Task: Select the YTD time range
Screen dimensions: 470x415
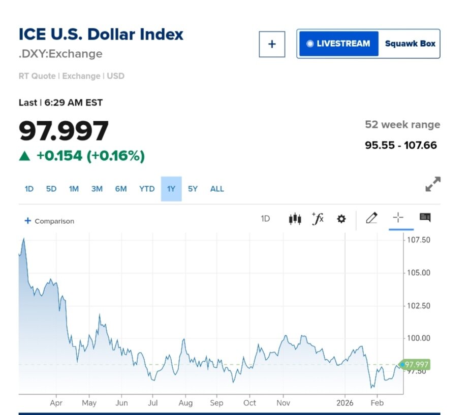Action: [x=147, y=189]
